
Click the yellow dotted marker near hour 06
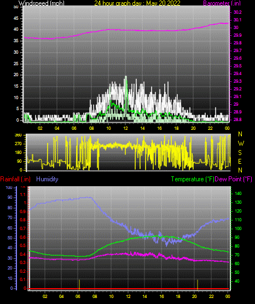pyautogui.click(x=79, y=284)
